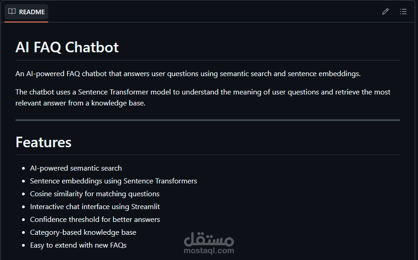This screenshot has height=260, width=418.
Task: Click the book icon beside README
Action: point(12,11)
